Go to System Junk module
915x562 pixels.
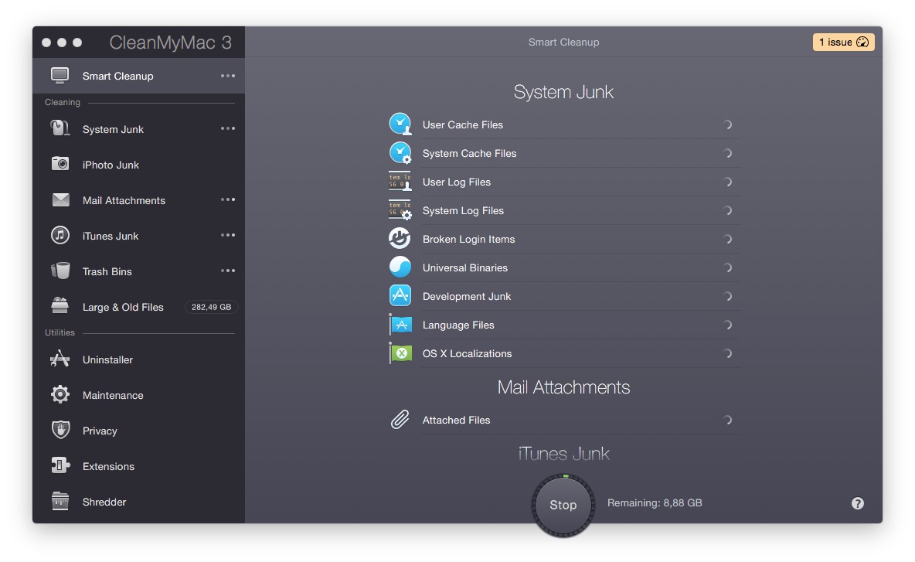[x=139, y=129]
